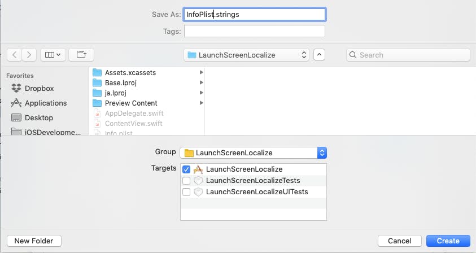The height and width of the screenshot is (253, 476).
Task: Click the AppDelegate.swift file
Action: point(148,114)
